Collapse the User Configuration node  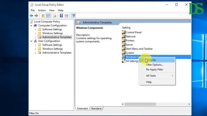[31, 41]
